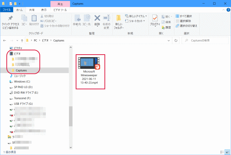The width and height of the screenshot is (231, 155).
Task: Expand the address bar history dropdown
Action: (169, 40)
